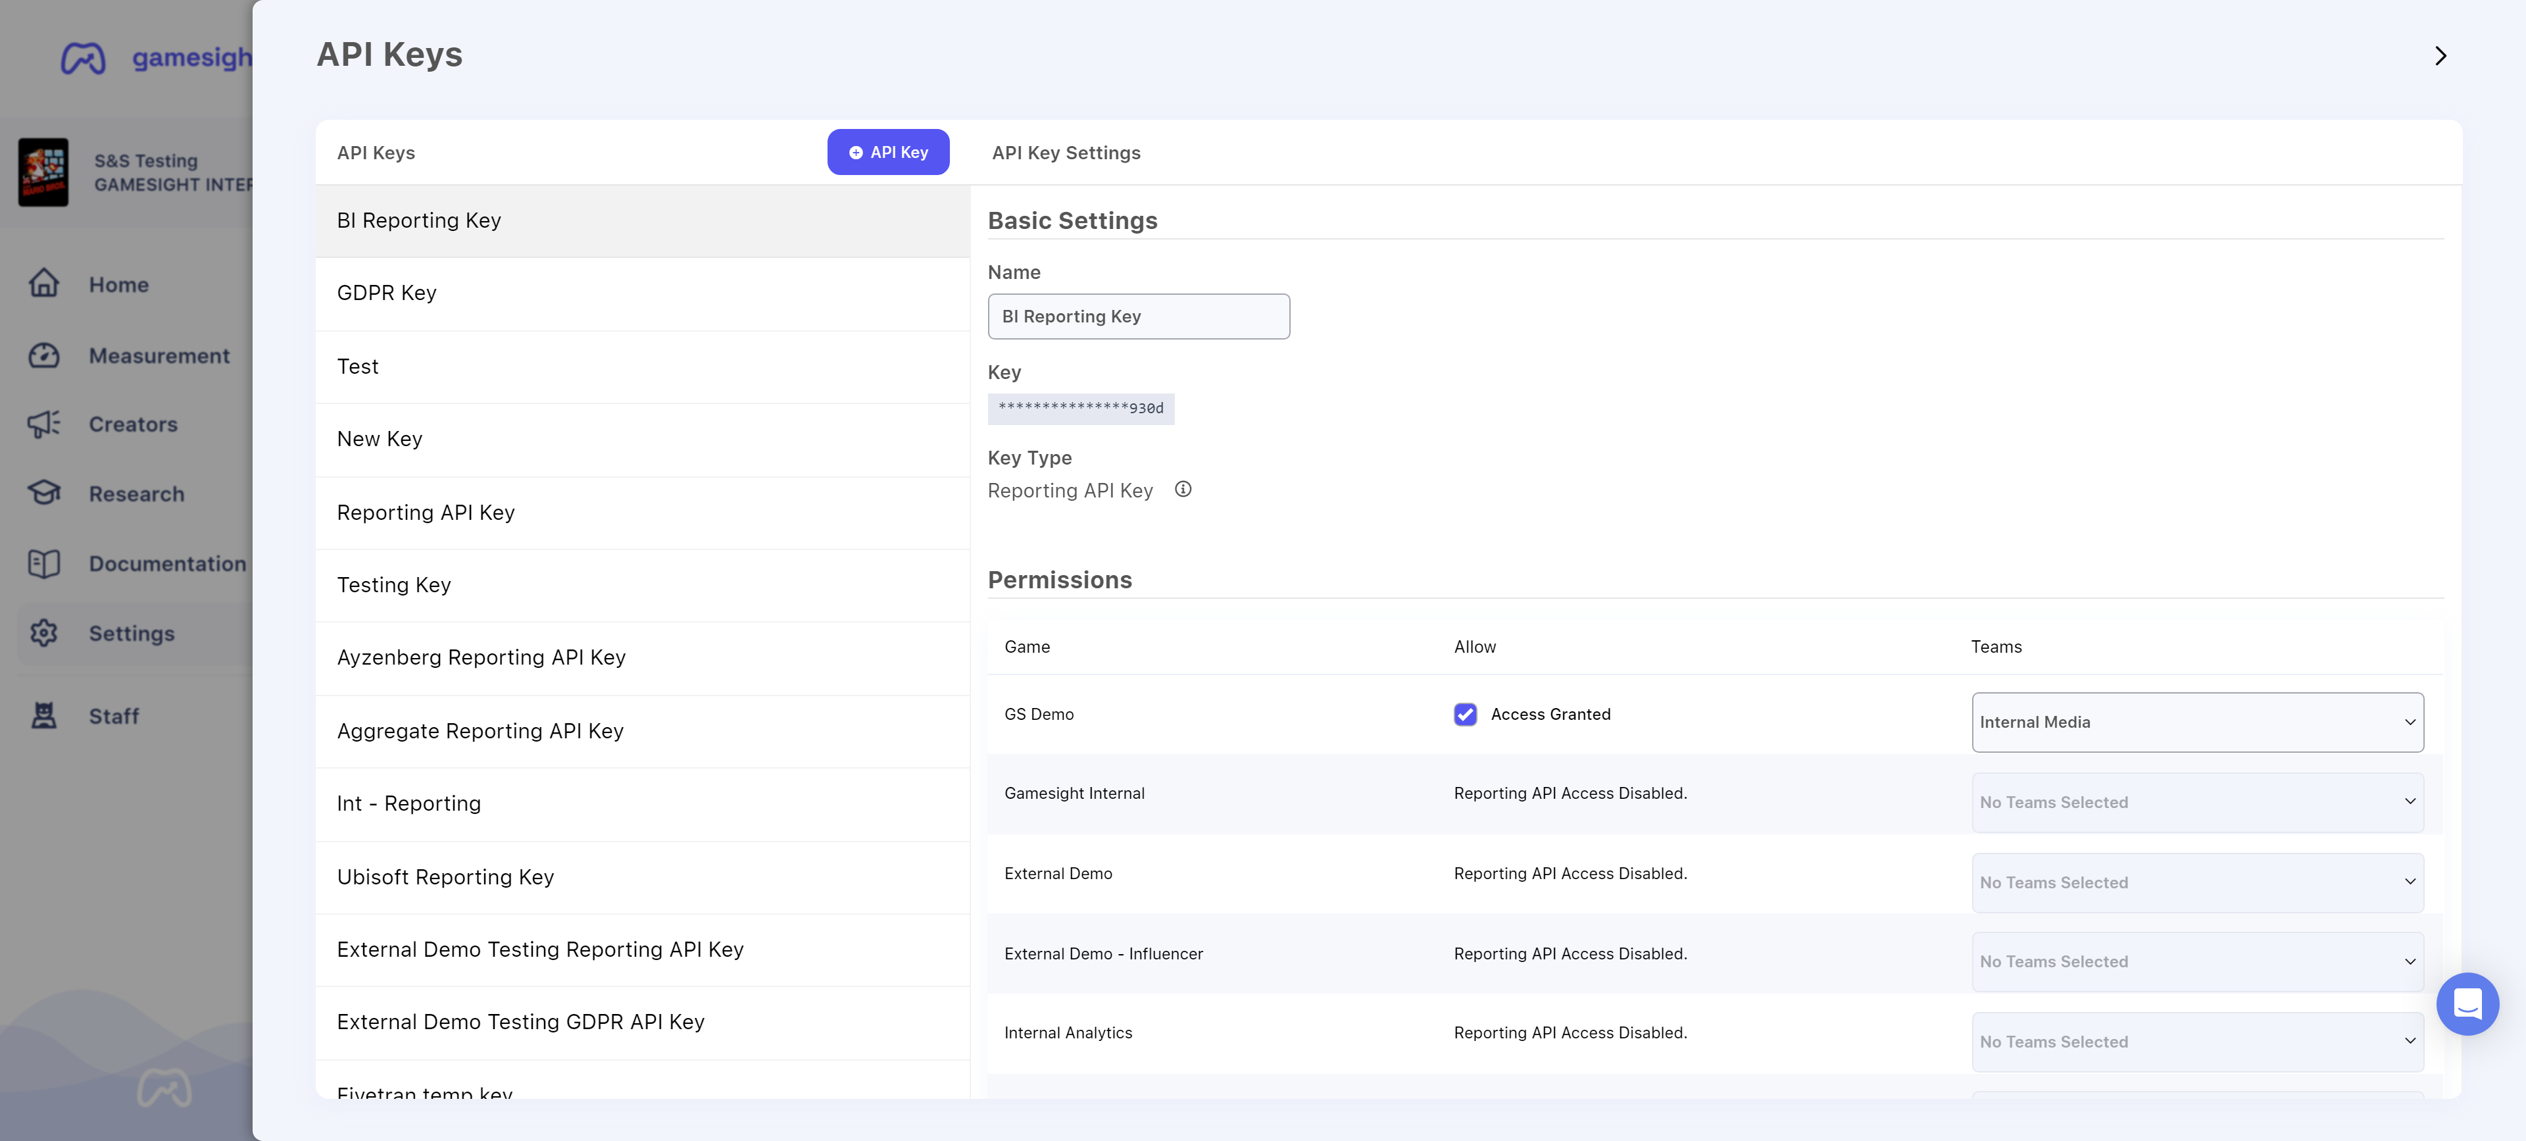
Task: Click the Reporting API Key type label
Action: tap(1070, 490)
